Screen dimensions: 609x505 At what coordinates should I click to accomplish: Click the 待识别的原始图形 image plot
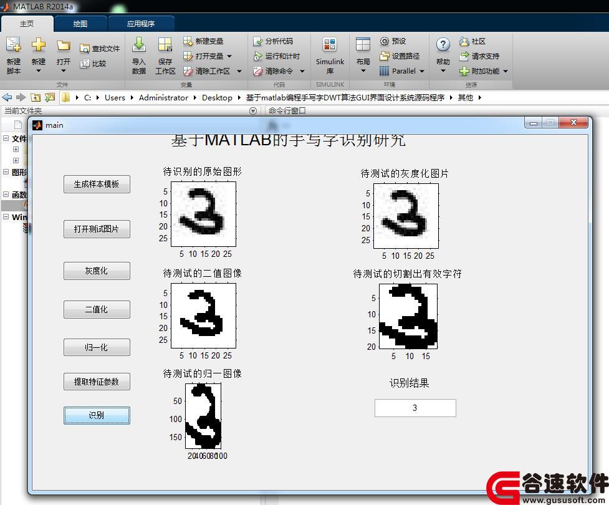coord(203,214)
